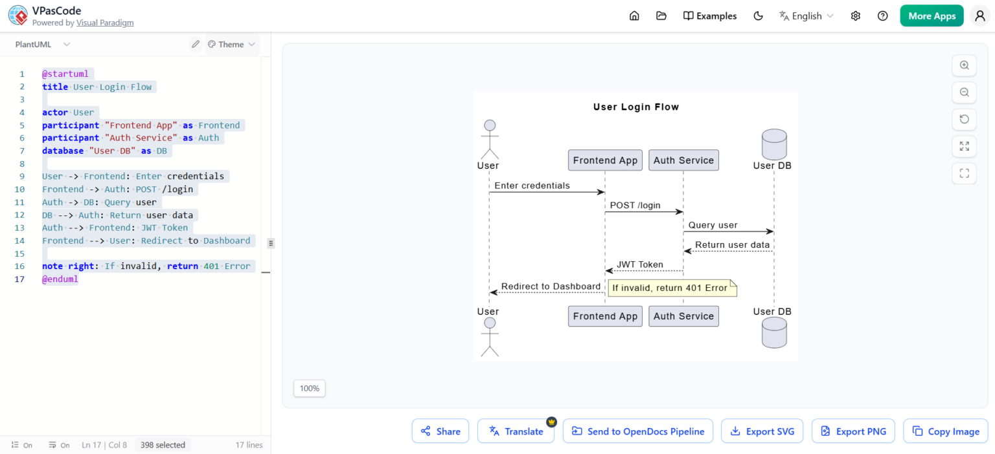
Task: Click line number 9 in gutter
Action: pos(22,176)
